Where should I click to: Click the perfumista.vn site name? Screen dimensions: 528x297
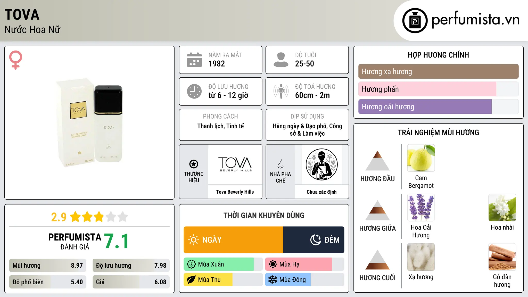pyautogui.click(x=476, y=20)
